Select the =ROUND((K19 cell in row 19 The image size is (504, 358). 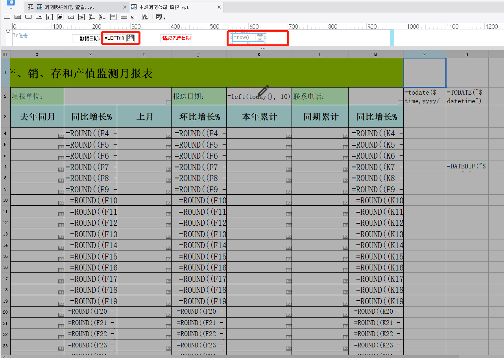pyautogui.click(x=376, y=301)
